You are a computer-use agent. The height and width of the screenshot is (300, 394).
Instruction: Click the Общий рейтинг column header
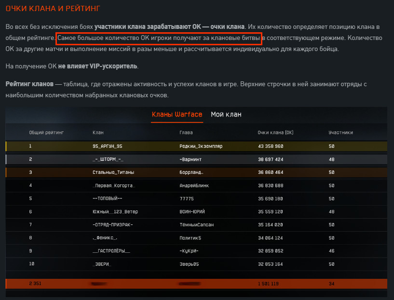46,131
